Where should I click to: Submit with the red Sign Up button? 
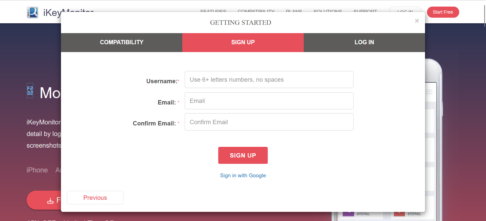tap(243, 155)
